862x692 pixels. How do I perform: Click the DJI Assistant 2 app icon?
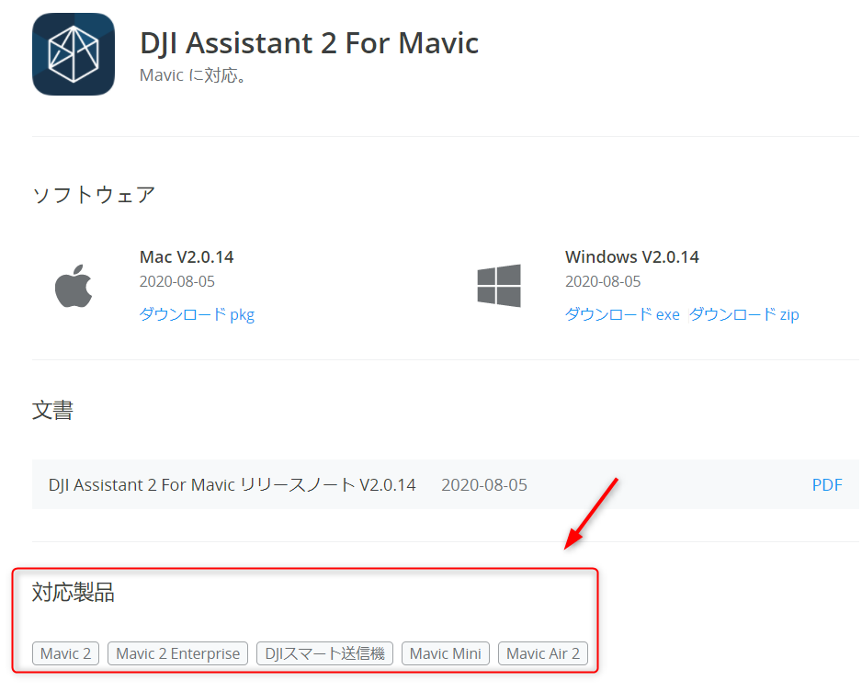[x=74, y=54]
